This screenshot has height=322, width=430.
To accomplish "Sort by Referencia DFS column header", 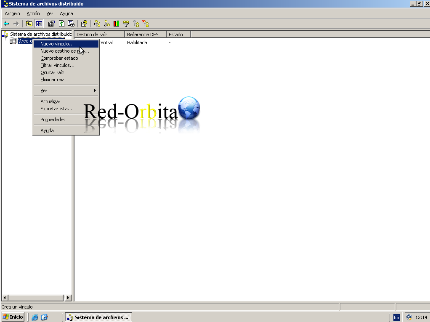I will point(146,34).
